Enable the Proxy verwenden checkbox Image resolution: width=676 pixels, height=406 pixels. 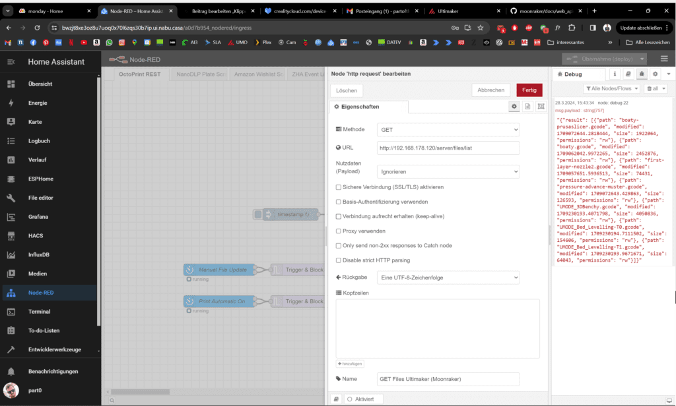pyautogui.click(x=339, y=231)
